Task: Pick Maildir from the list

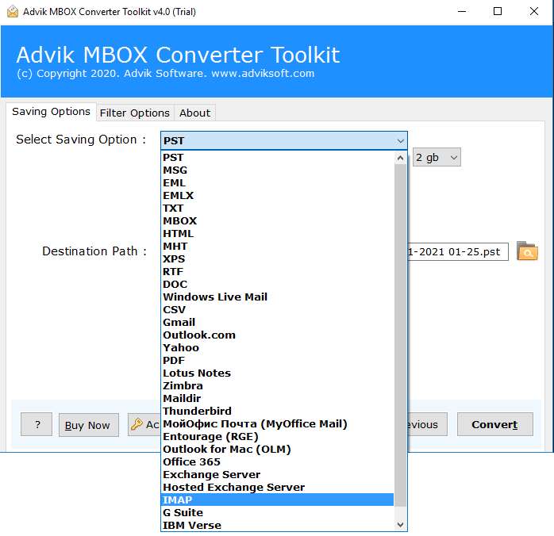Action: (x=277, y=399)
